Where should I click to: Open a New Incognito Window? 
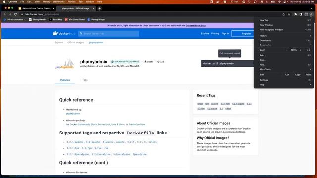(284, 30)
